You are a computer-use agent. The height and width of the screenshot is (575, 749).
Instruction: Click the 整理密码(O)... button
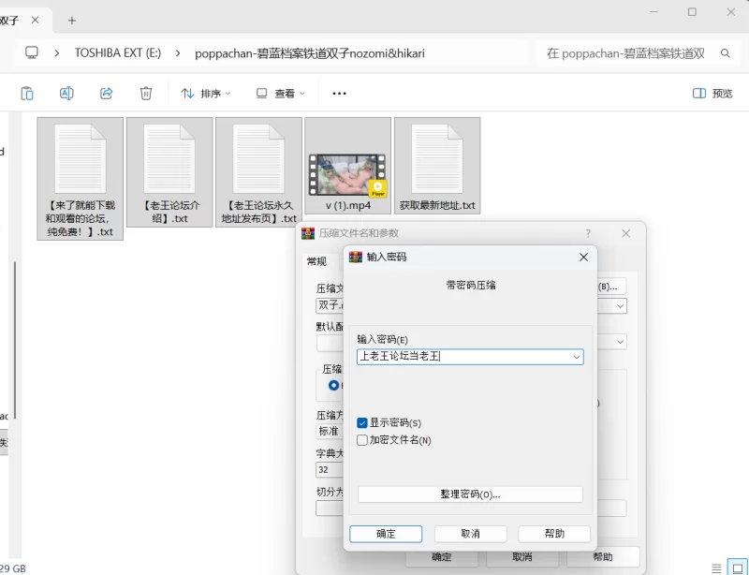point(470,494)
